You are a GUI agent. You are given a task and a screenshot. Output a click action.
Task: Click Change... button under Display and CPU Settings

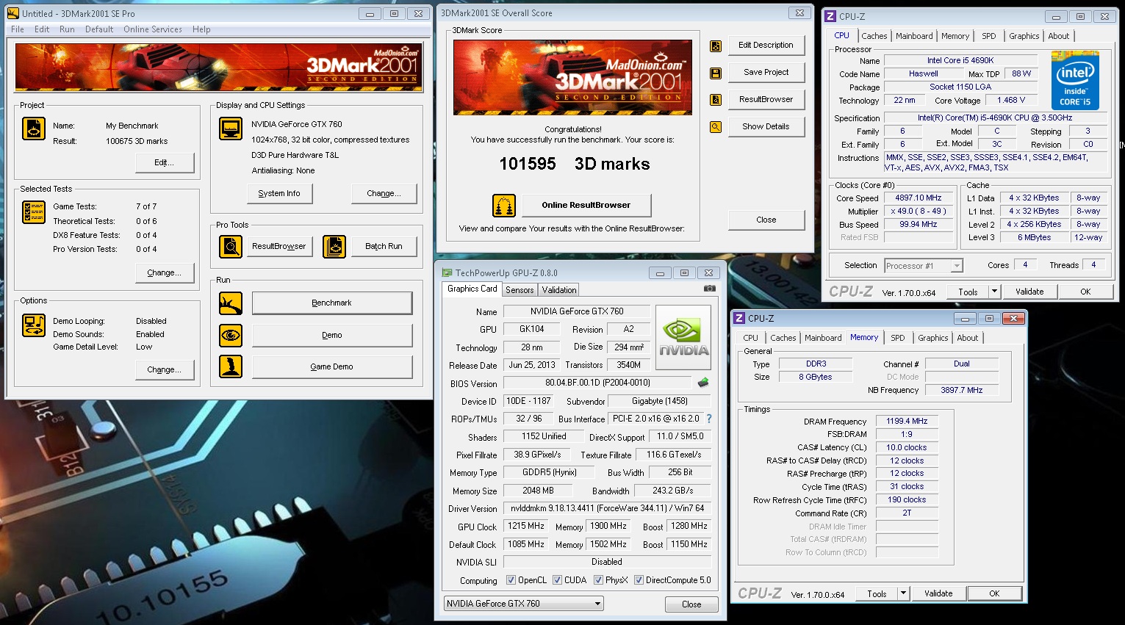point(384,193)
